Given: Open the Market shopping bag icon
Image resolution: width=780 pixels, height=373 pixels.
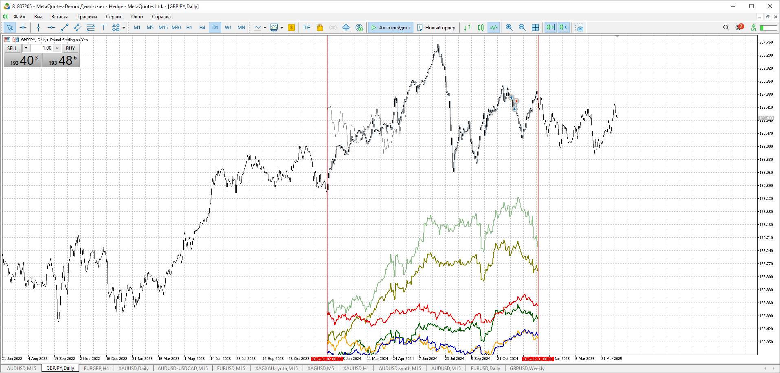Looking at the screenshot, I should coord(320,28).
